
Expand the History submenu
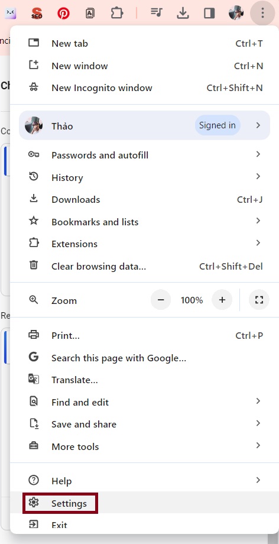144,177
